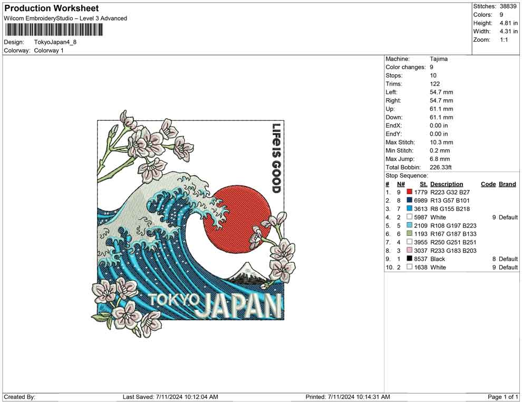Click the Last Saved timestamp in footer
The width and height of the screenshot is (522, 402).
point(170,397)
